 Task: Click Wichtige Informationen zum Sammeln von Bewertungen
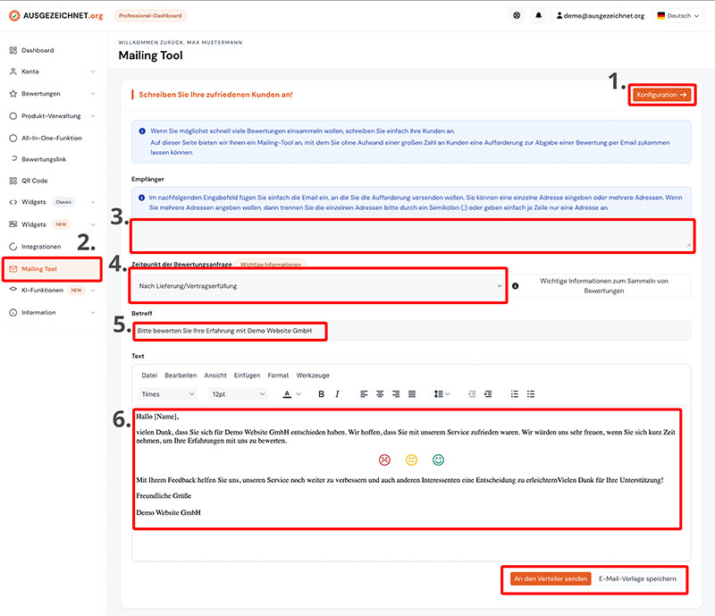click(x=604, y=286)
